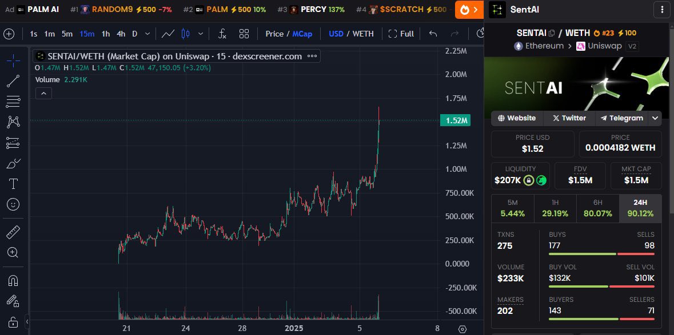The width and height of the screenshot is (674, 335).
Task: Set chart denomination to USD
Action: tap(336, 34)
